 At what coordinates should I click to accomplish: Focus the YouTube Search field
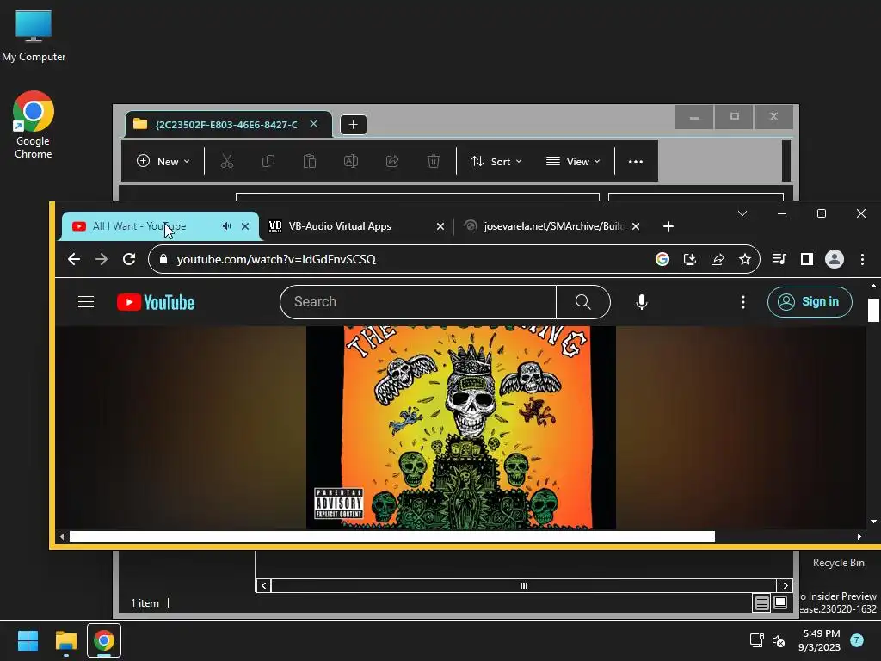418,302
